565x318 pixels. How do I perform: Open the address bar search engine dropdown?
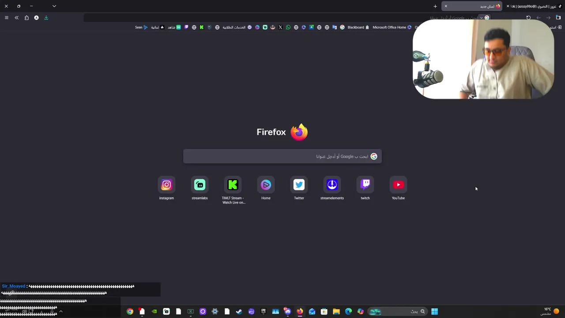pos(485,18)
